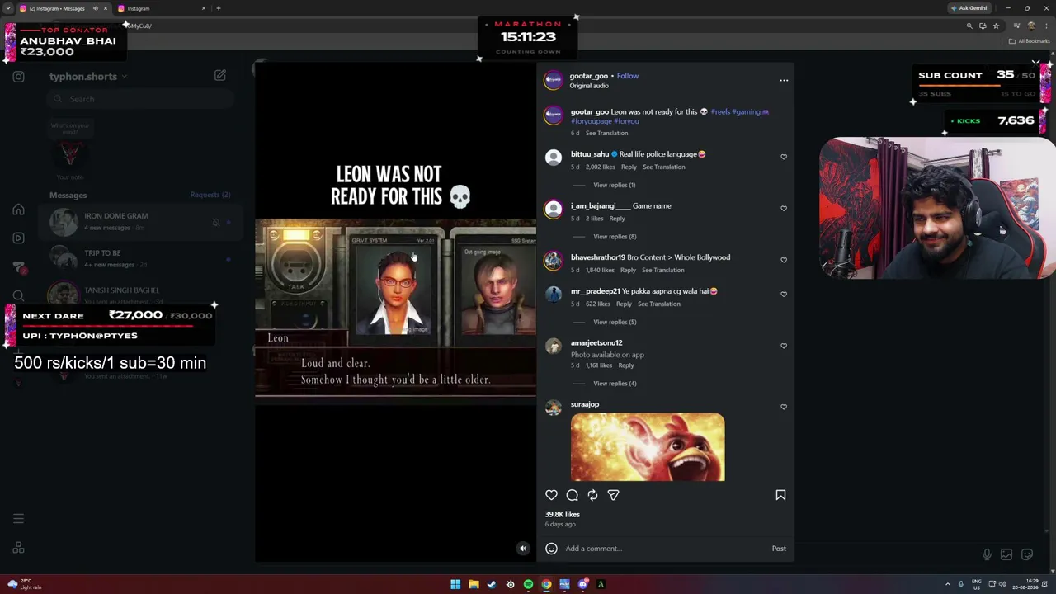Mute the Instagram Messages tab audio
The width and height of the screenshot is (1056, 594).
pyautogui.click(x=95, y=8)
